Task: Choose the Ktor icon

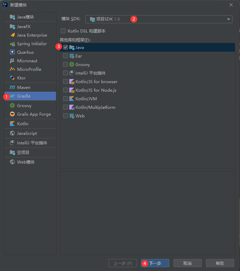Action: 12,78
